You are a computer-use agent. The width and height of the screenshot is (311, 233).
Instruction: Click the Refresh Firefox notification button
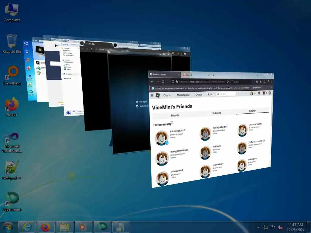click(257, 88)
